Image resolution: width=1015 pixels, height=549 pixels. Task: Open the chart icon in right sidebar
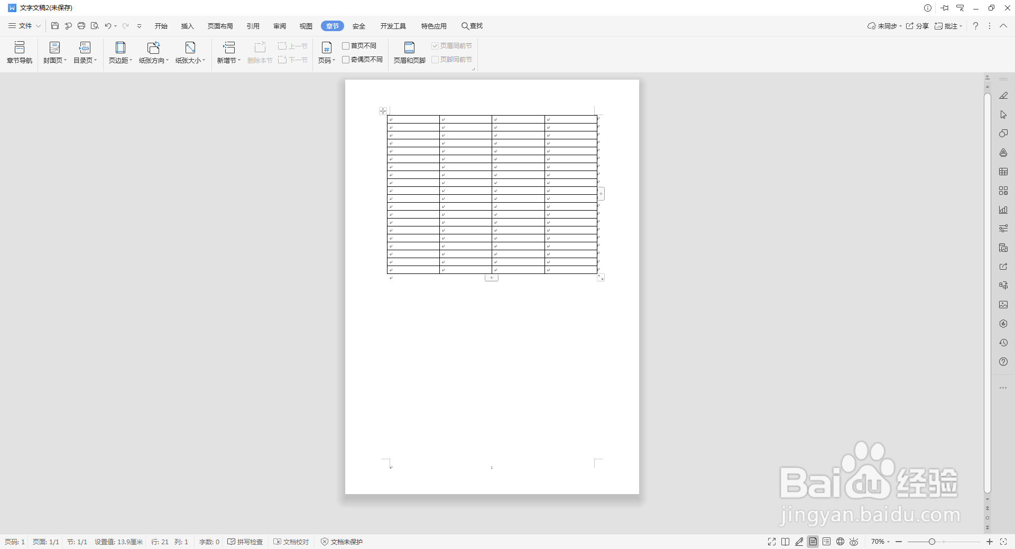(x=1003, y=210)
